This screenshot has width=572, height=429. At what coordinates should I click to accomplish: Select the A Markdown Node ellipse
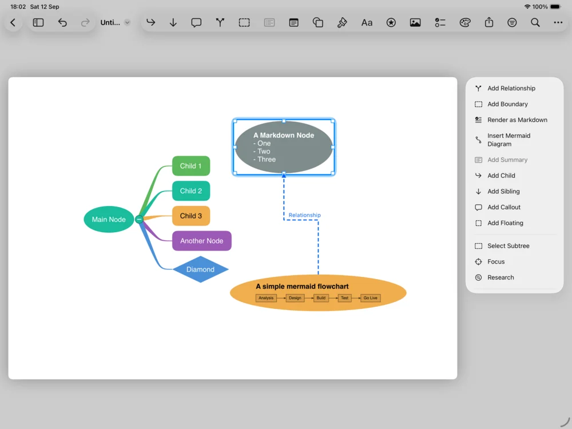tap(284, 147)
